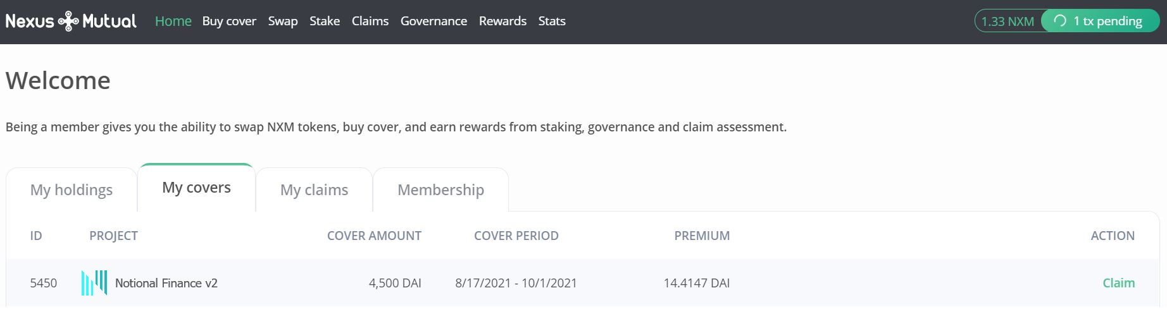
Task: Click Claim for cover 5450
Action: click(1118, 283)
